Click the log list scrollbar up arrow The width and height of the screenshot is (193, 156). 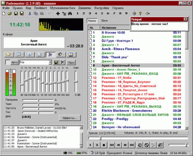click(x=81, y=128)
